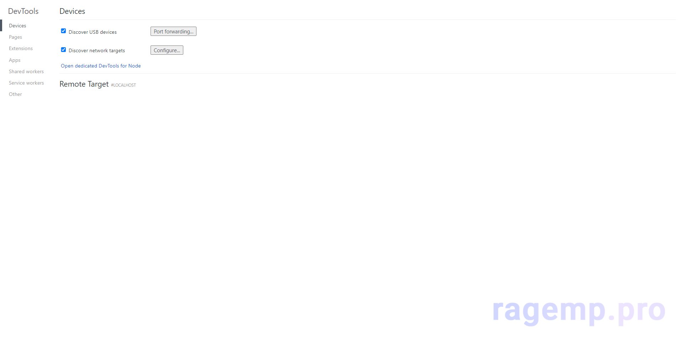Image resolution: width=683 pixels, height=341 pixels.
Task: Go to the Pages section
Action: (15, 37)
